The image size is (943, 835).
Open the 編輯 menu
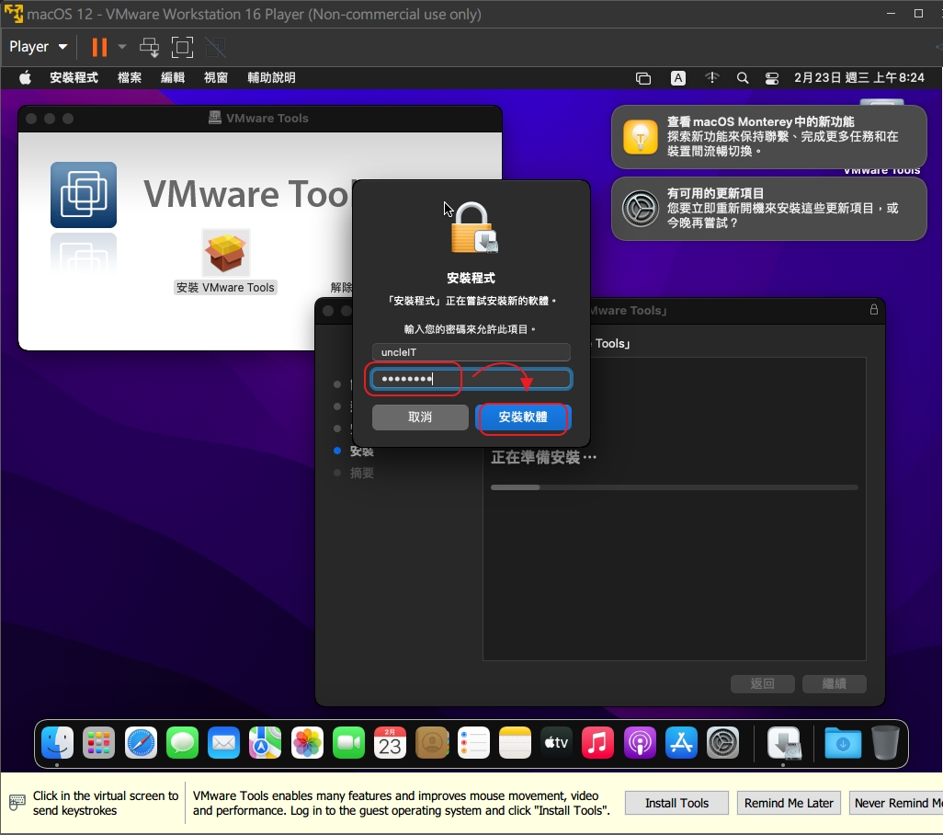173,77
